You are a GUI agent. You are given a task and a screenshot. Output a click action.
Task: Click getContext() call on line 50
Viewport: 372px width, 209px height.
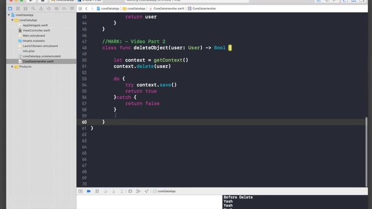click(171, 60)
